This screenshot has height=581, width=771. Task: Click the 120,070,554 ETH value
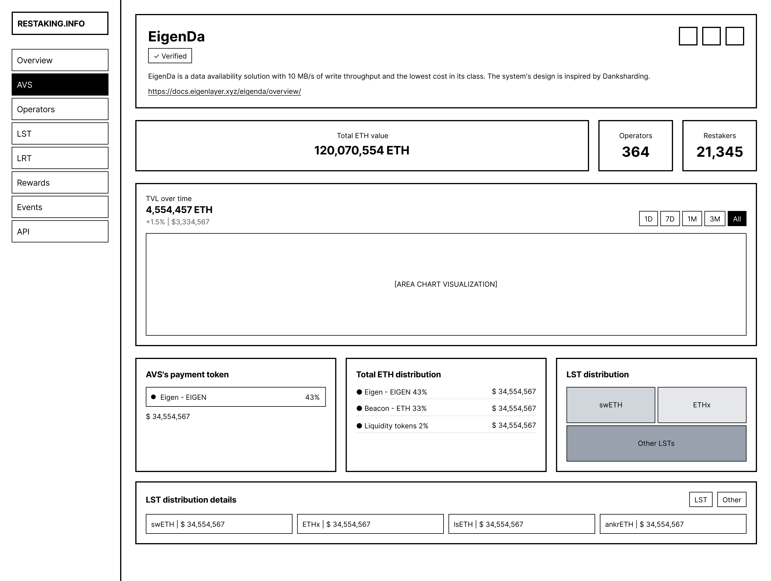(x=362, y=150)
